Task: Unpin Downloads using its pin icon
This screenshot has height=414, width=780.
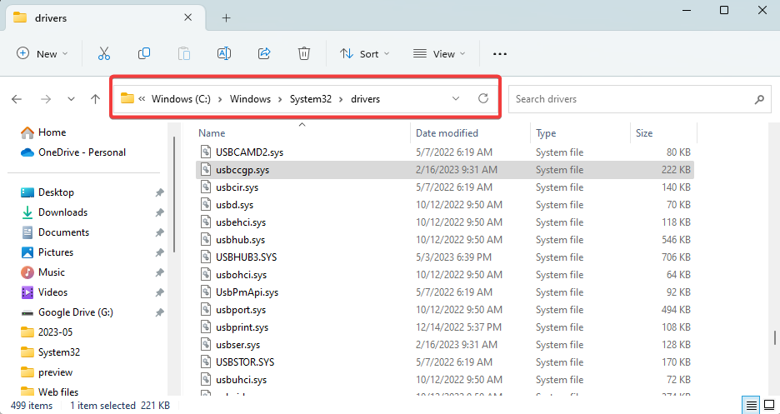Action: coord(159,212)
